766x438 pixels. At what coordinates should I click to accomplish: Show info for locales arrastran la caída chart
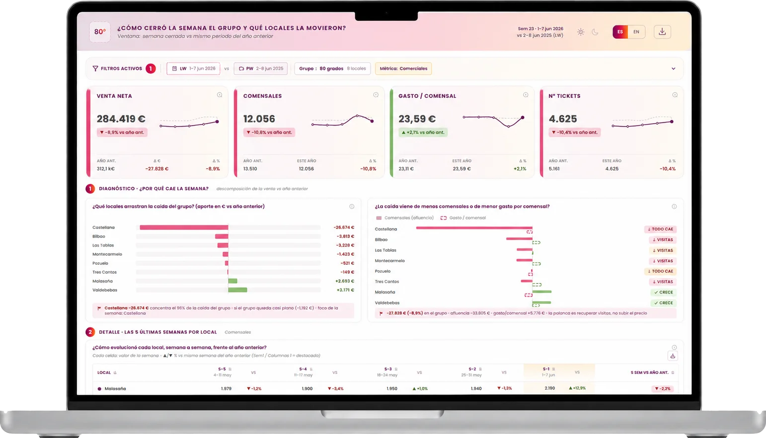352,207
